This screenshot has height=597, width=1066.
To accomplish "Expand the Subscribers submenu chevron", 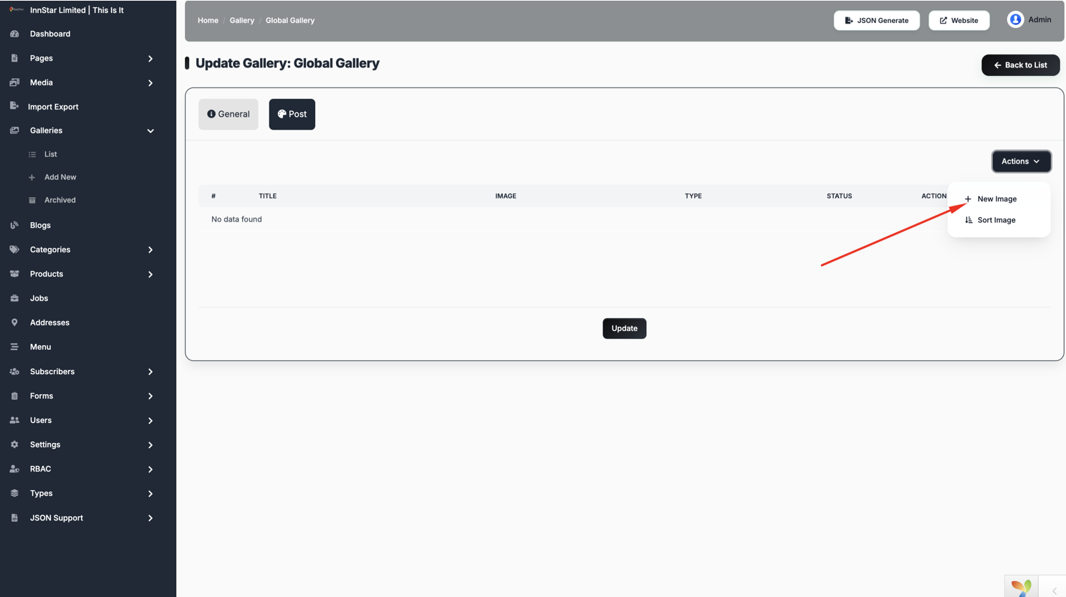I will click(150, 372).
